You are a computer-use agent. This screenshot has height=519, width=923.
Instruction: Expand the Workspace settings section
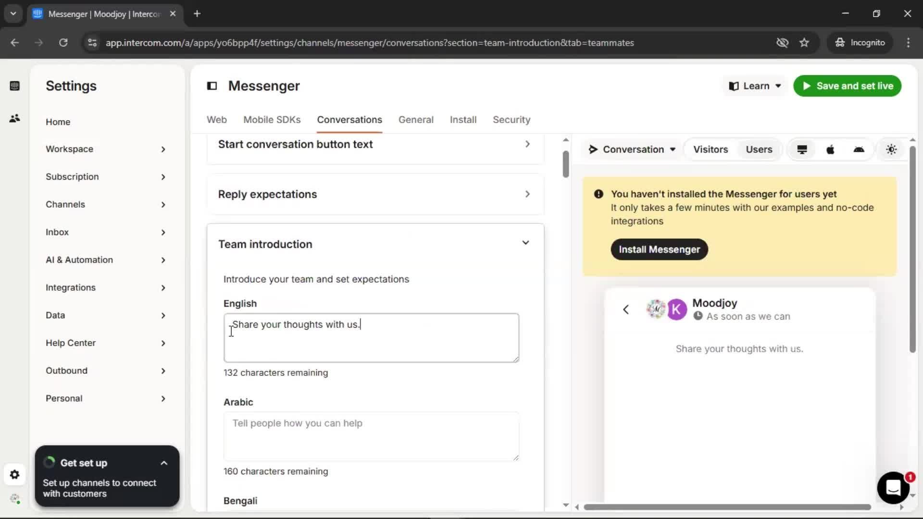coord(106,149)
